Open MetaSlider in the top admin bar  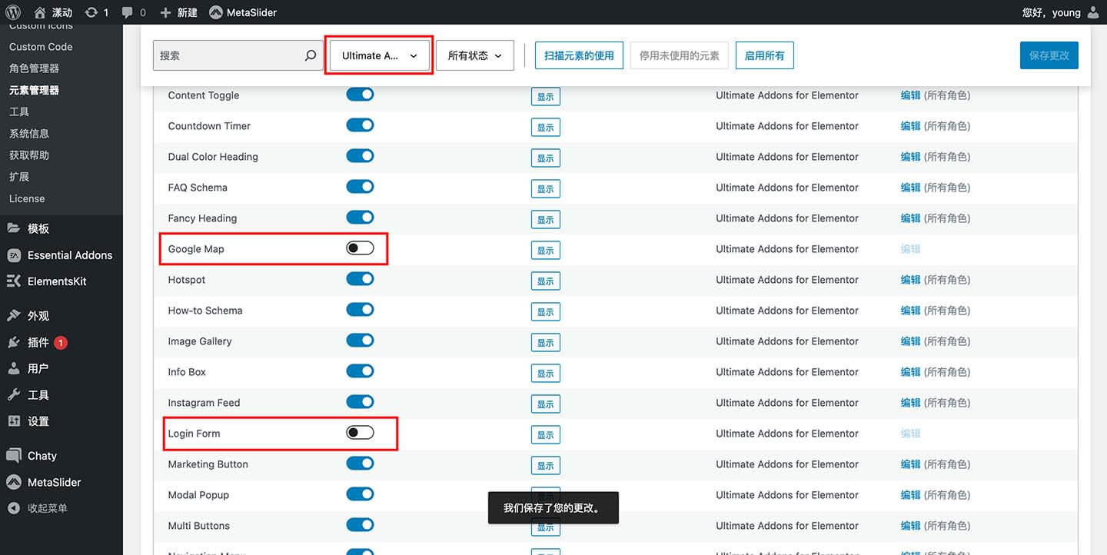243,12
